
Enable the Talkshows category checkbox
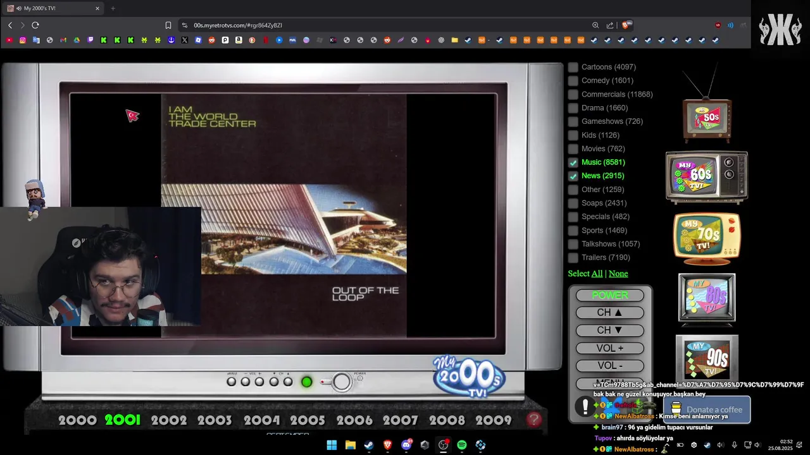click(x=573, y=244)
